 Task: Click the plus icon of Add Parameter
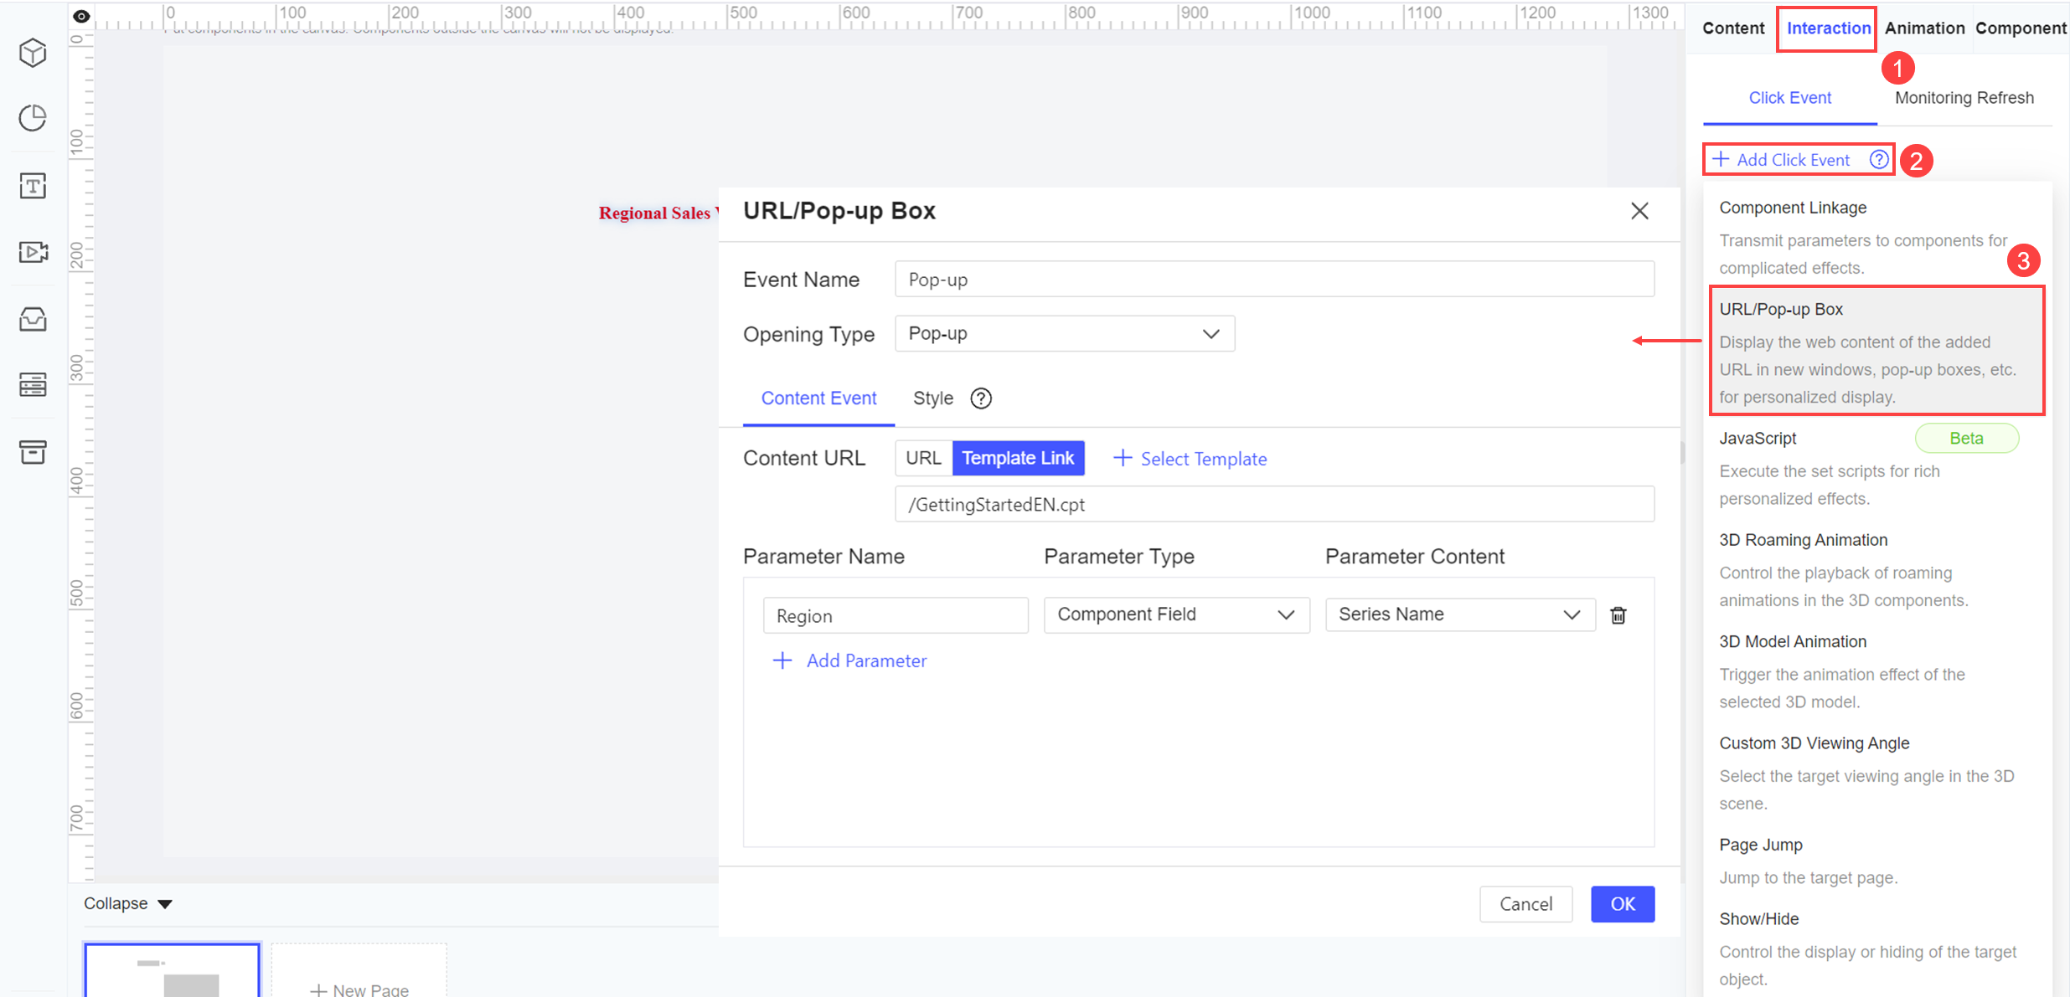pyautogui.click(x=782, y=660)
